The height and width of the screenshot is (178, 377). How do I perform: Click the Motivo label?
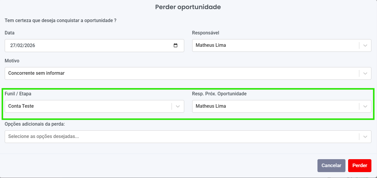(12, 61)
